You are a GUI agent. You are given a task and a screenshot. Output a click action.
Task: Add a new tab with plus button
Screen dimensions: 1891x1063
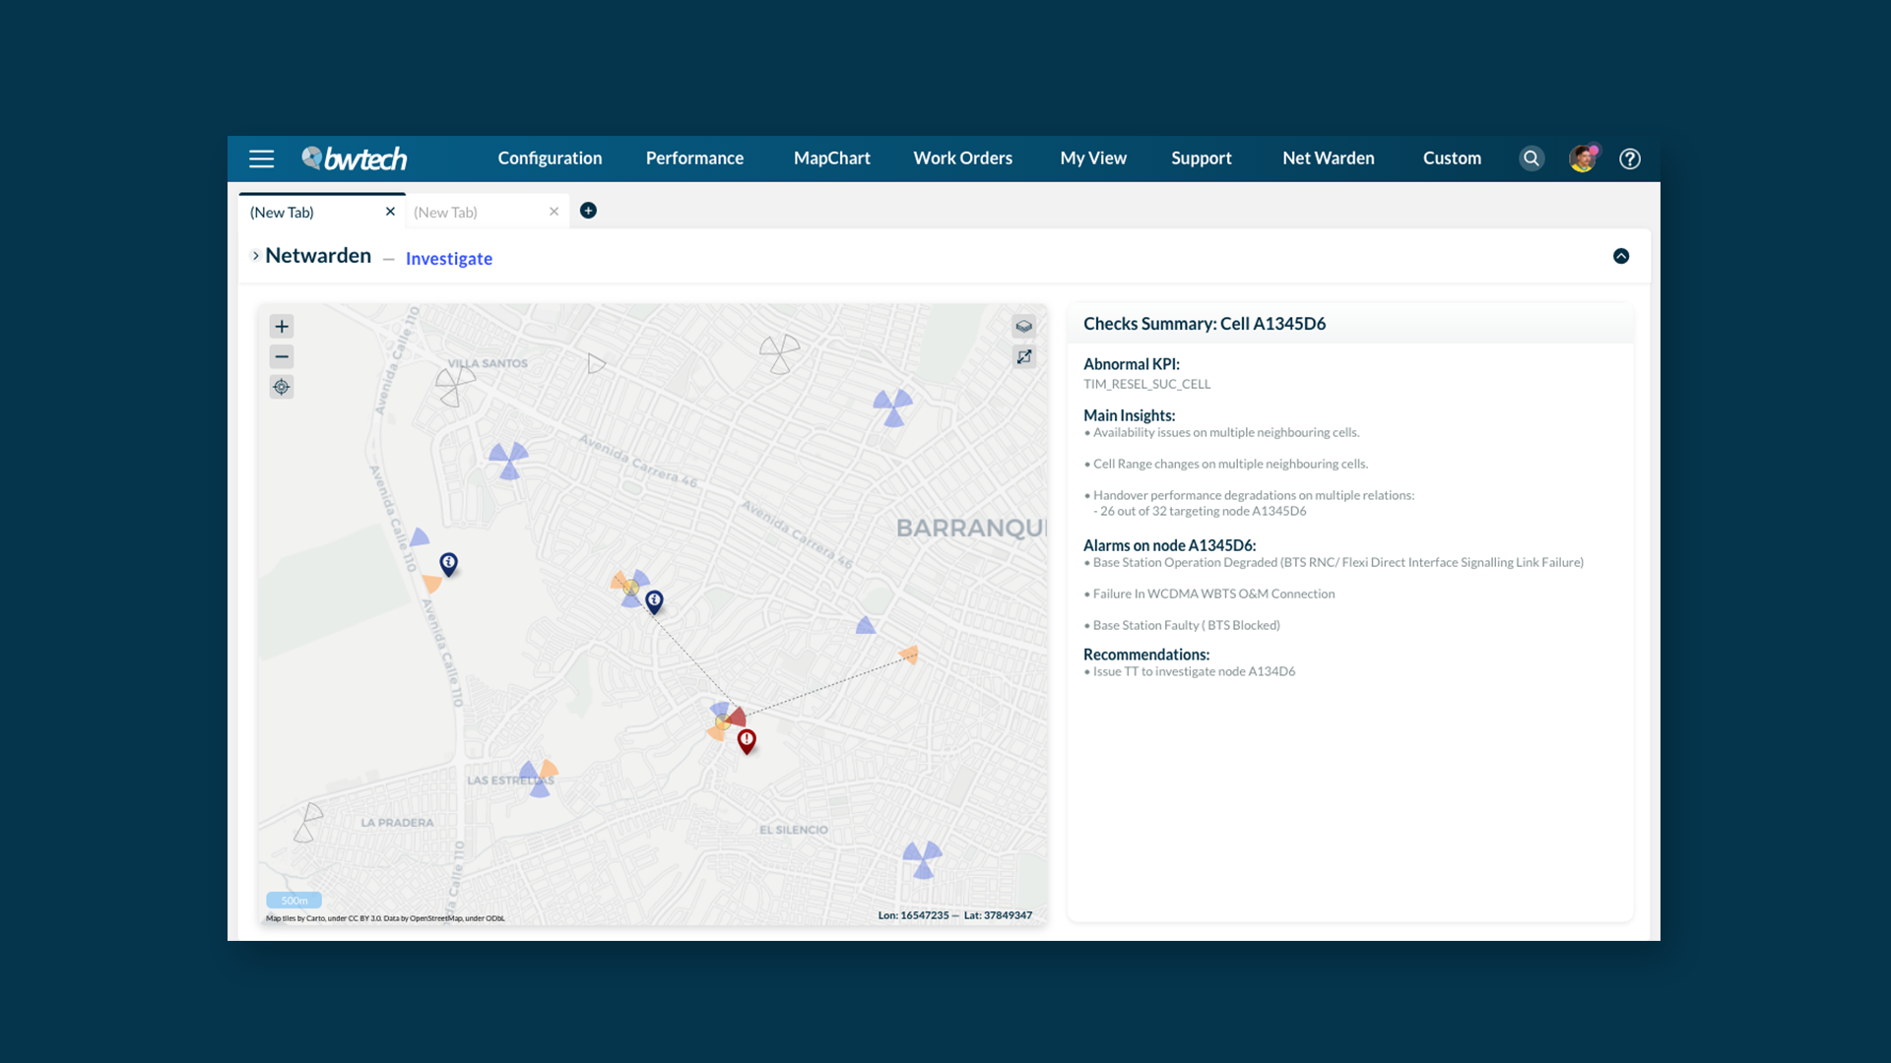pos(588,211)
